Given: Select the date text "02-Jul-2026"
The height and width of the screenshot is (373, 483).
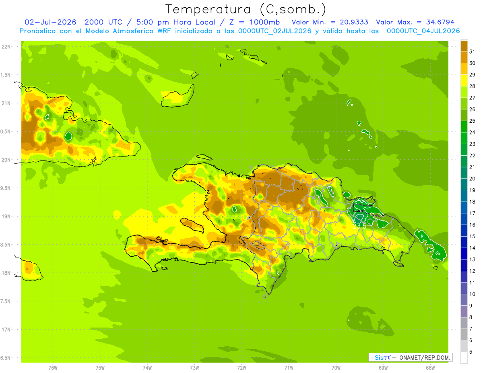Looking at the screenshot, I should click(x=50, y=22).
